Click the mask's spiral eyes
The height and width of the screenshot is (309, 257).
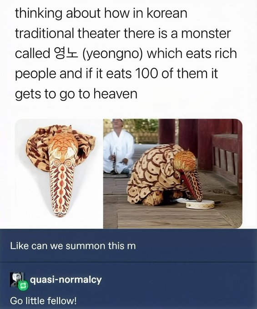click(62, 163)
